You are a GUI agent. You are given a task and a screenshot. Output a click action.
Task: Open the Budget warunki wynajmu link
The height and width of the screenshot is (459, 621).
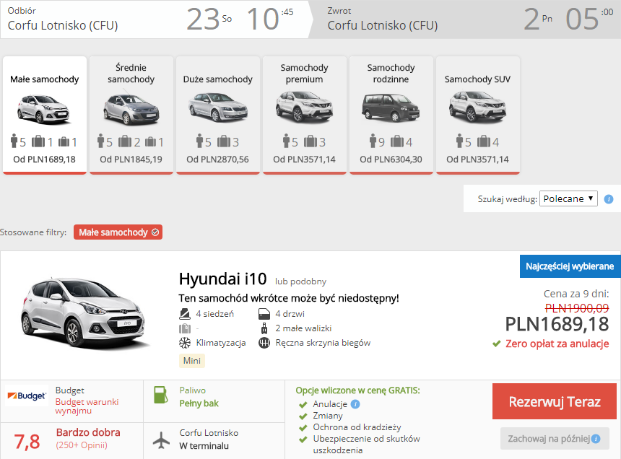(x=87, y=406)
